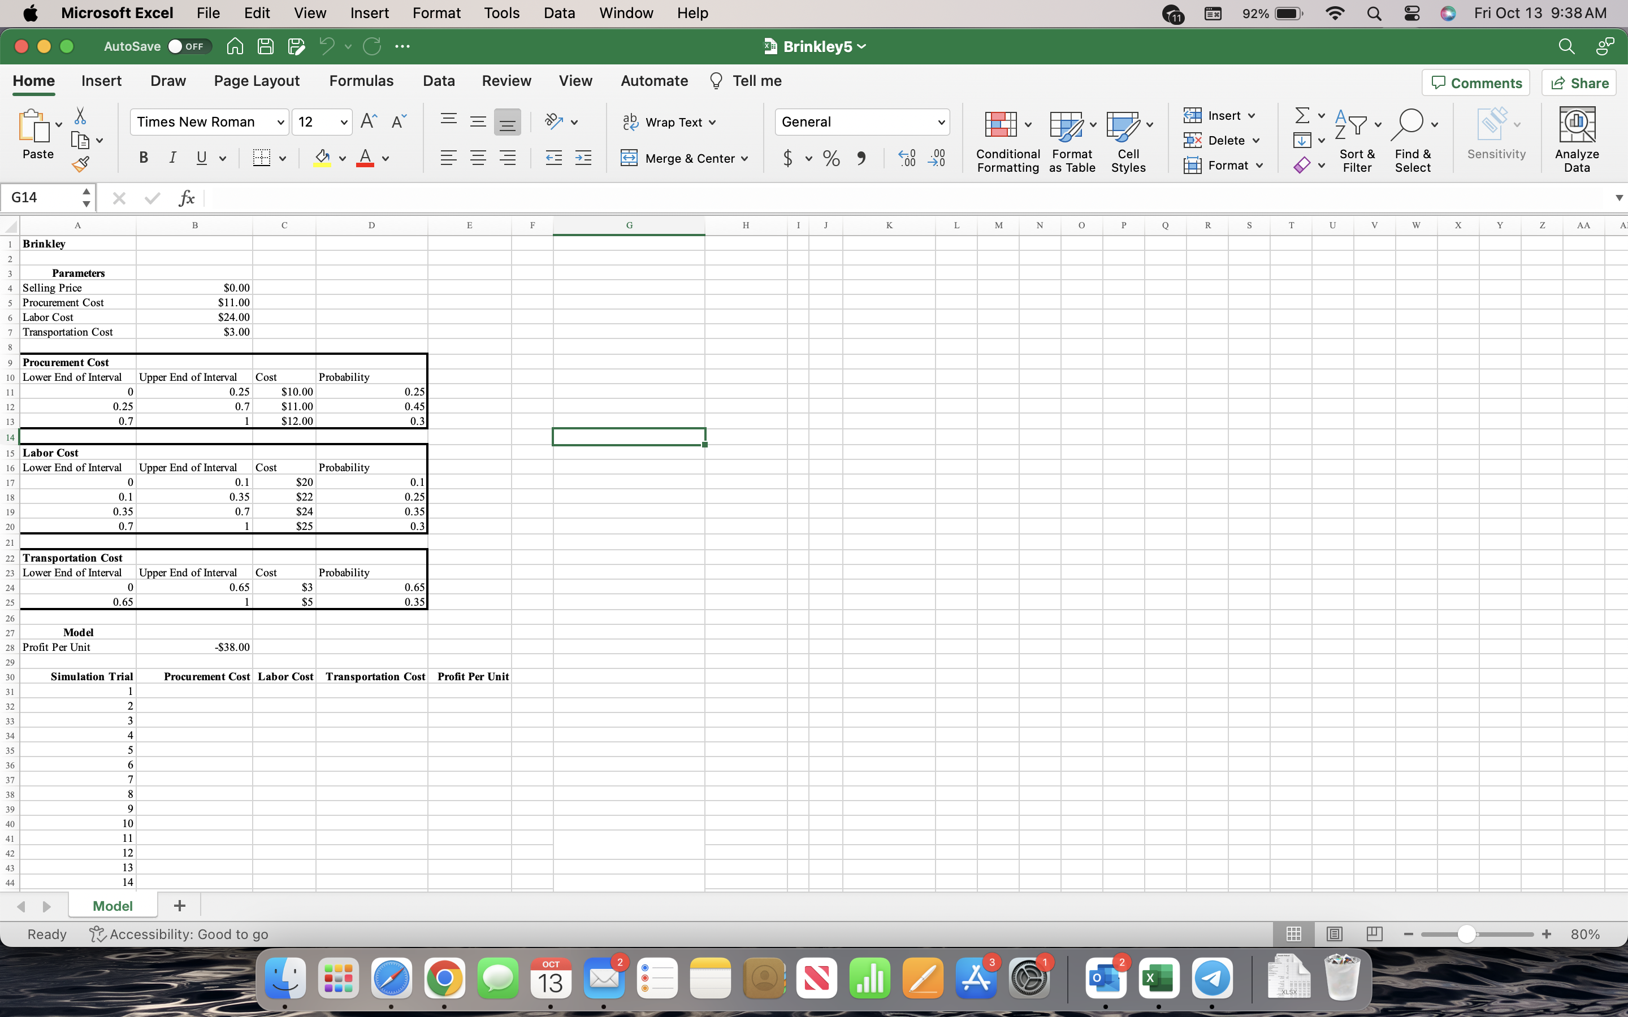
Task: Toggle the AutoSave switch on
Action: (189, 46)
